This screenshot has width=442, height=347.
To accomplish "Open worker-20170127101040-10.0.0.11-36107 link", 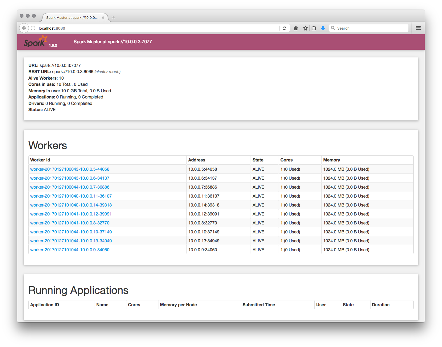I will click(71, 196).
